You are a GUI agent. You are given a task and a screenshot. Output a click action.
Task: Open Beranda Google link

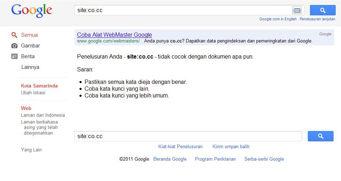pos(170,159)
